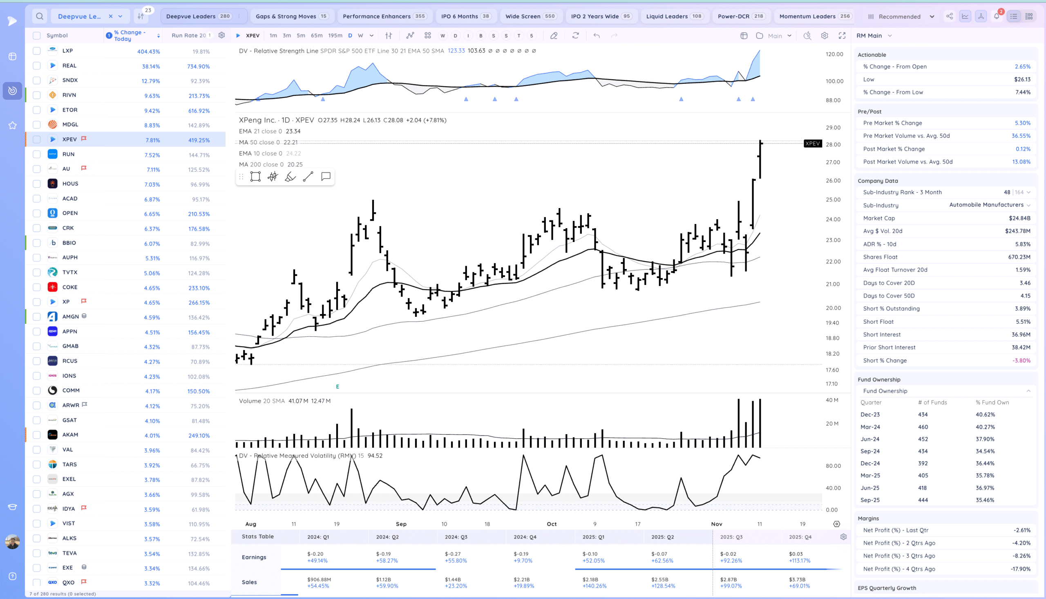Select the trend line drawing tool

point(308,177)
